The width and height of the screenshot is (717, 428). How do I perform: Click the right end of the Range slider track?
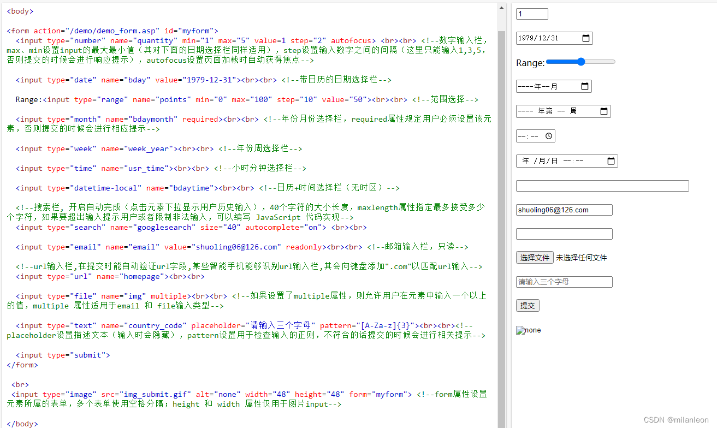(614, 62)
